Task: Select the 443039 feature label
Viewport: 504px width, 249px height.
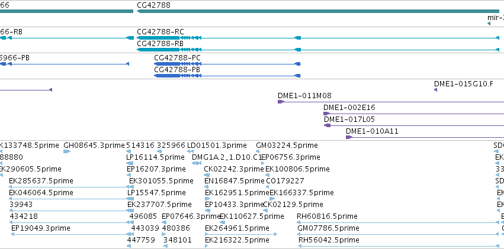Action: click(x=145, y=228)
